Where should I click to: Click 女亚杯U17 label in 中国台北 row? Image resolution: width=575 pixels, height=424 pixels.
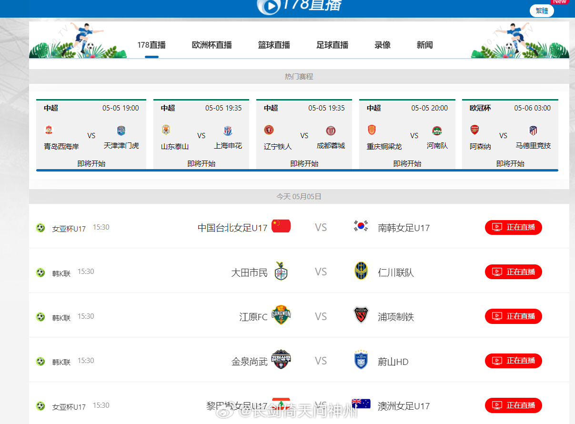click(69, 229)
